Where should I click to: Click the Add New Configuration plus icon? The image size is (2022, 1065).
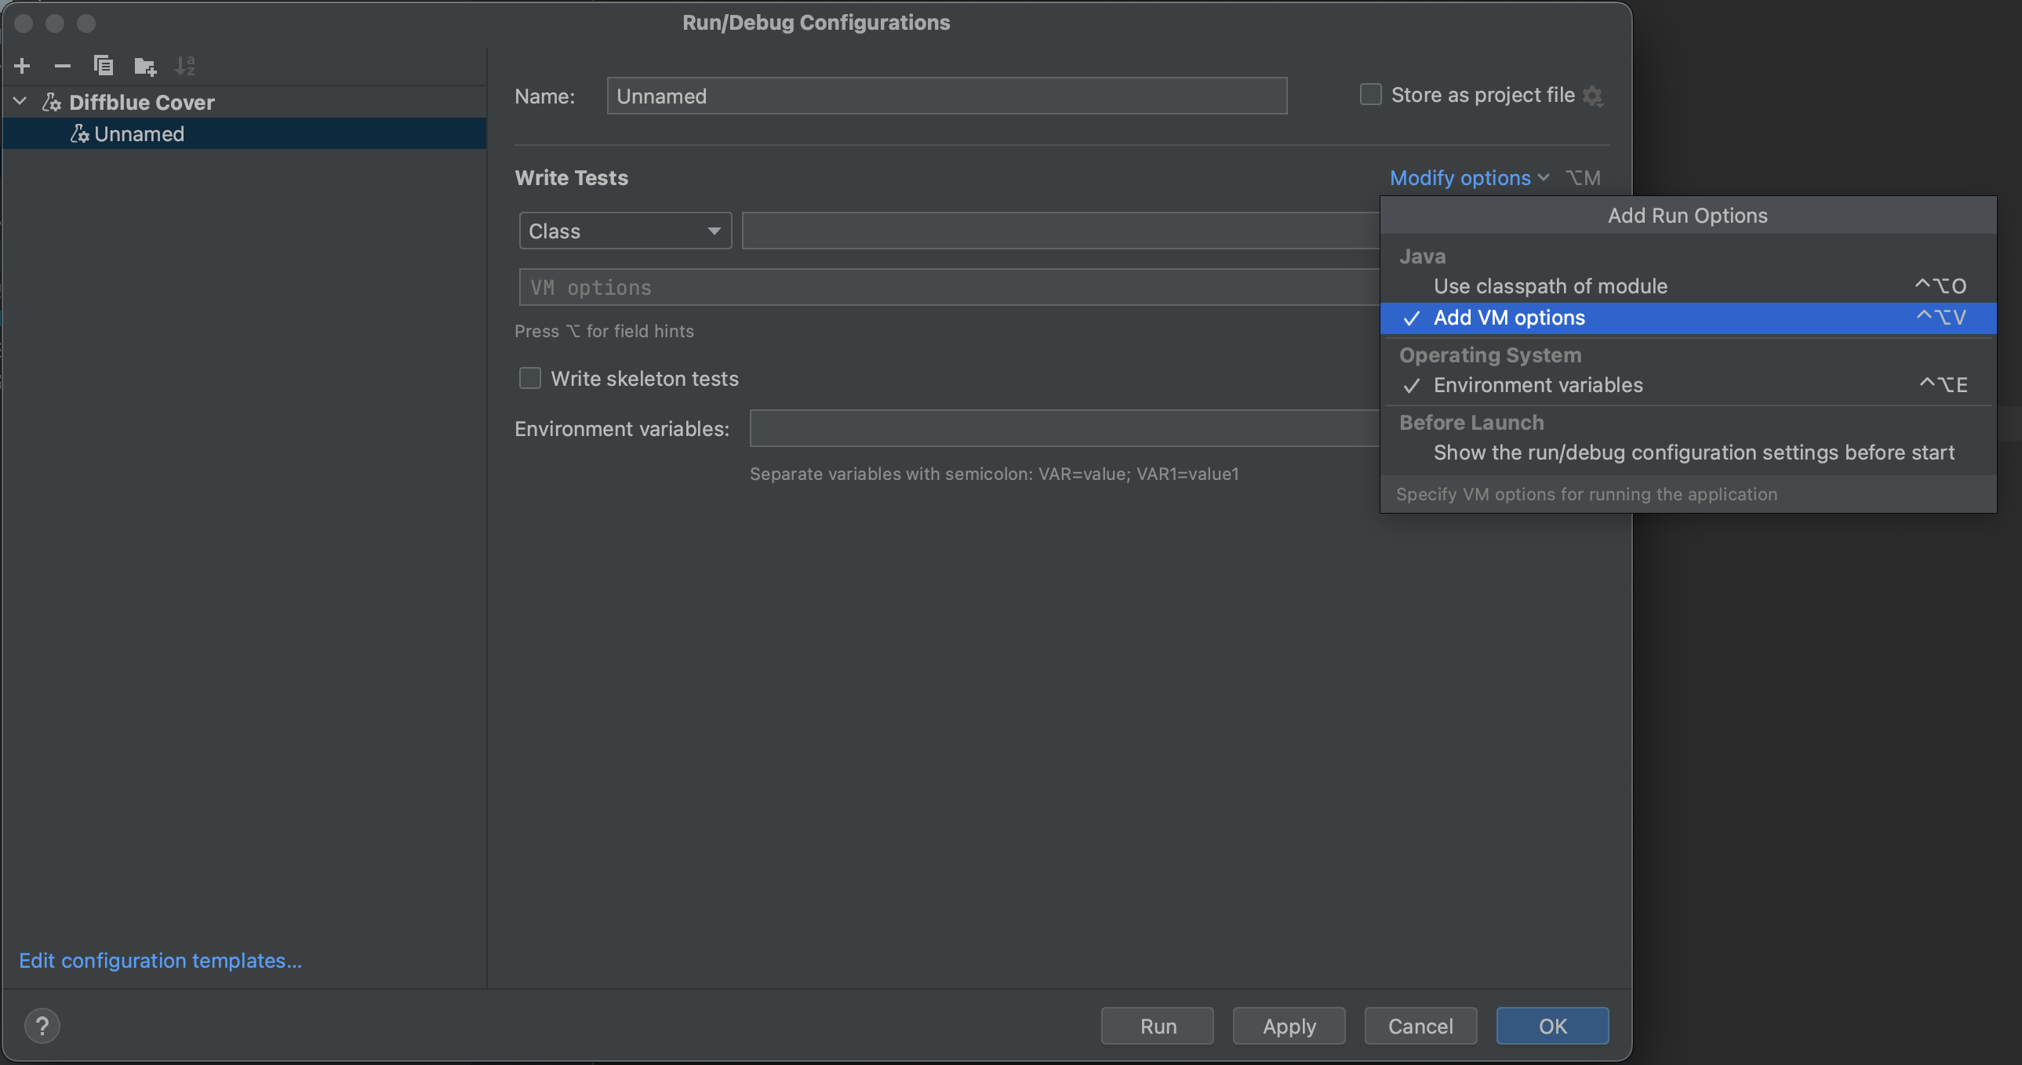tap(23, 66)
